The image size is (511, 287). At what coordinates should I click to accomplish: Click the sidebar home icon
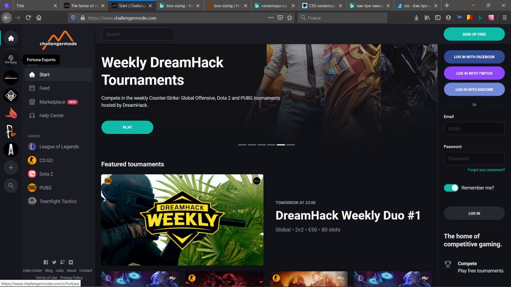[x=11, y=38]
